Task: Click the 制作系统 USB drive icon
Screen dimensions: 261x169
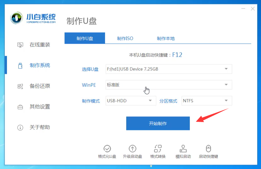Action: [20, 66]
